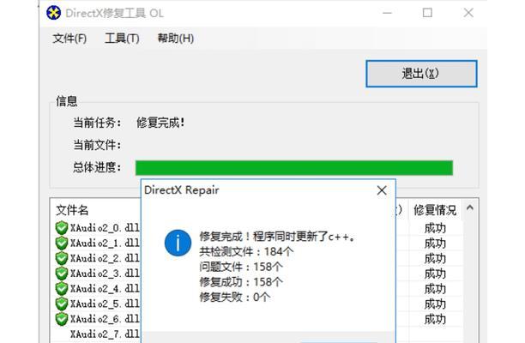Click the 修复失败：0个 line

235,297
